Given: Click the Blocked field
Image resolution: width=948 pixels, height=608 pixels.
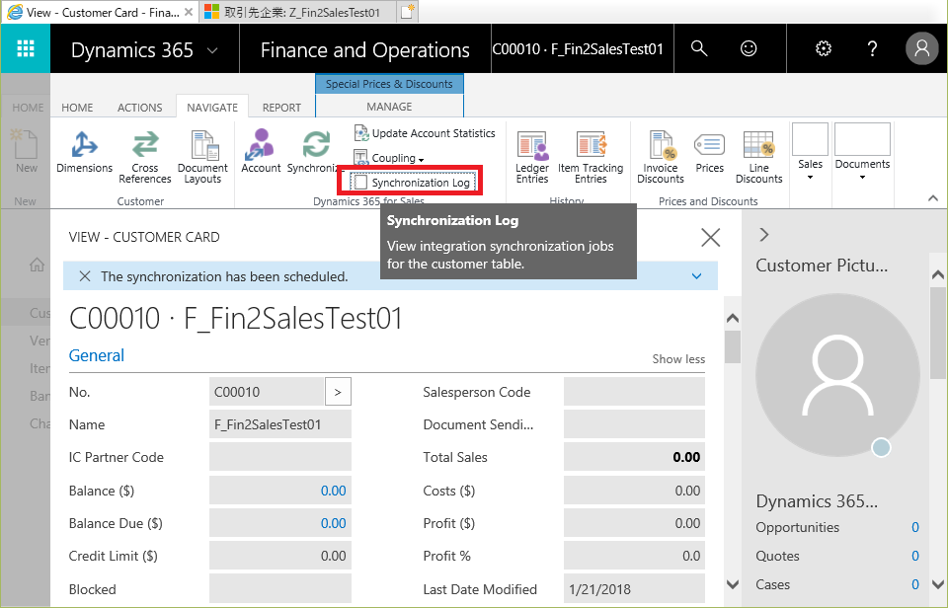Looking at the screenshot, I should [280, 588].
